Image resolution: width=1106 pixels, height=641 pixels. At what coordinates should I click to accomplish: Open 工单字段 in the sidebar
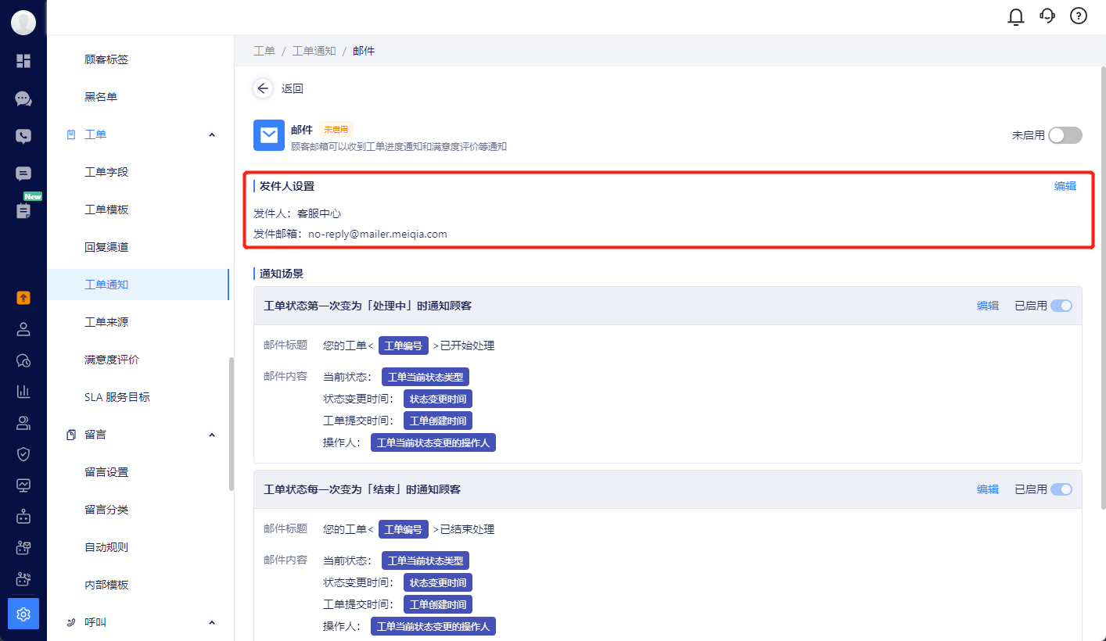106,172
